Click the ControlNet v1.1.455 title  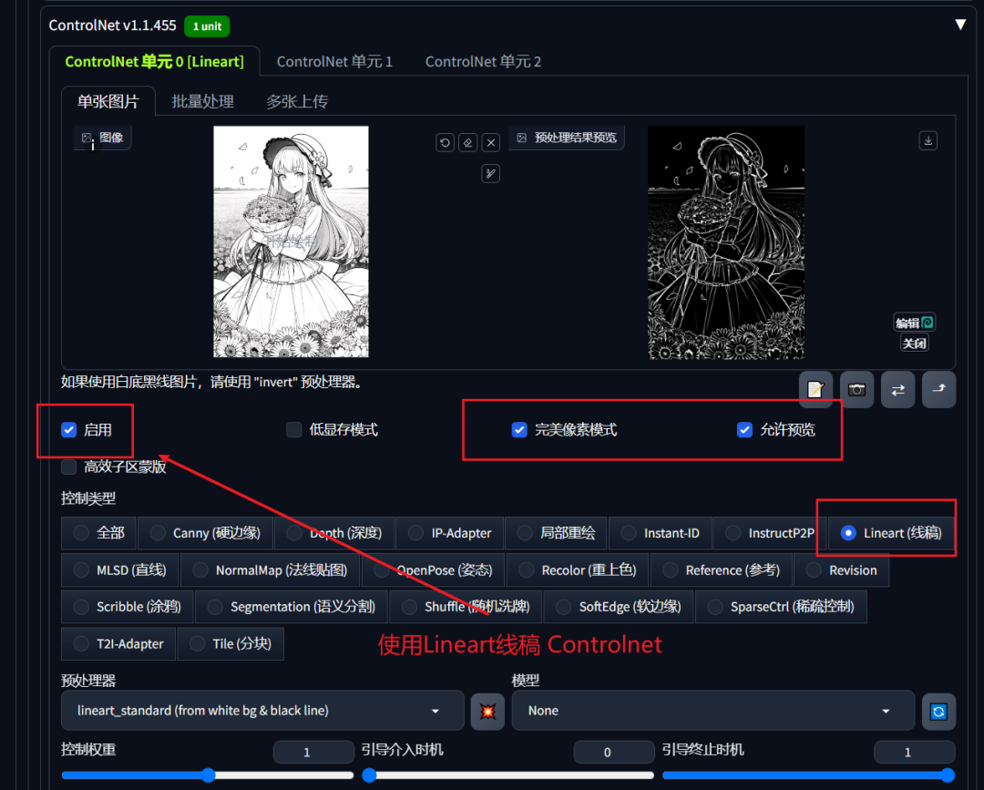click(113, 26)
